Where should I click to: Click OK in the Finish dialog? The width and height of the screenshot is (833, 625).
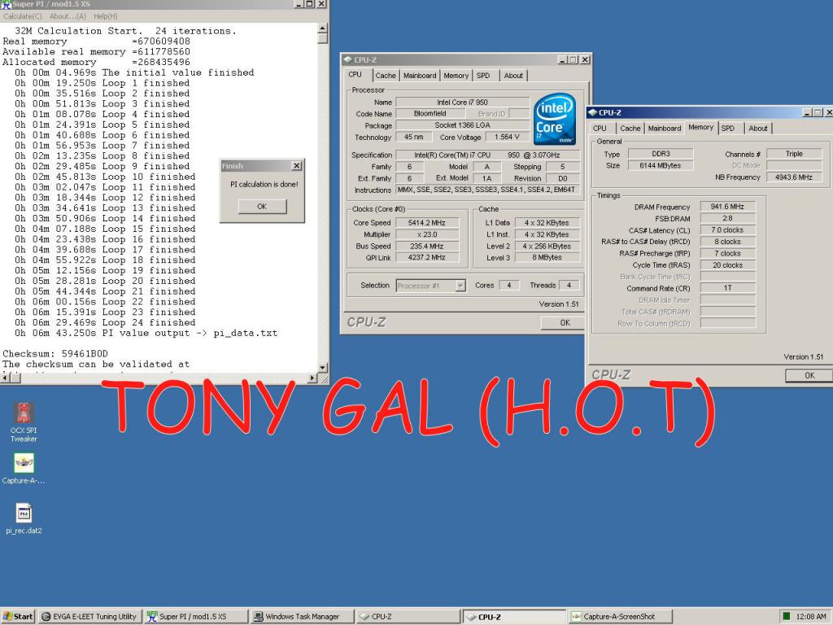[x=262, y=206]
